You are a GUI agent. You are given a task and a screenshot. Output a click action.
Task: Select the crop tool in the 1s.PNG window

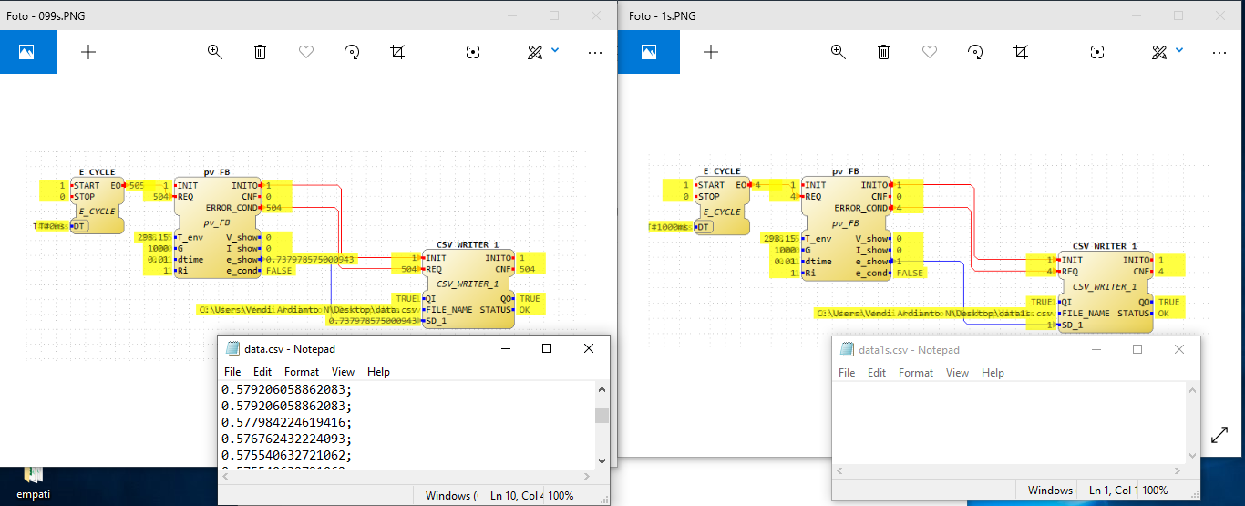(1022, 52)
